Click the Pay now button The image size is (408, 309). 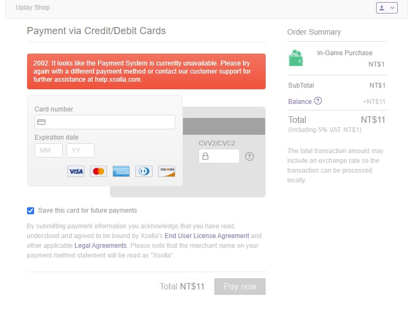[240, 286]
